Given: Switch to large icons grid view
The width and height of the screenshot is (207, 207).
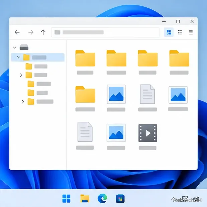Looking at the screenshot, I should pyautogui.click(x=169, y=32).
